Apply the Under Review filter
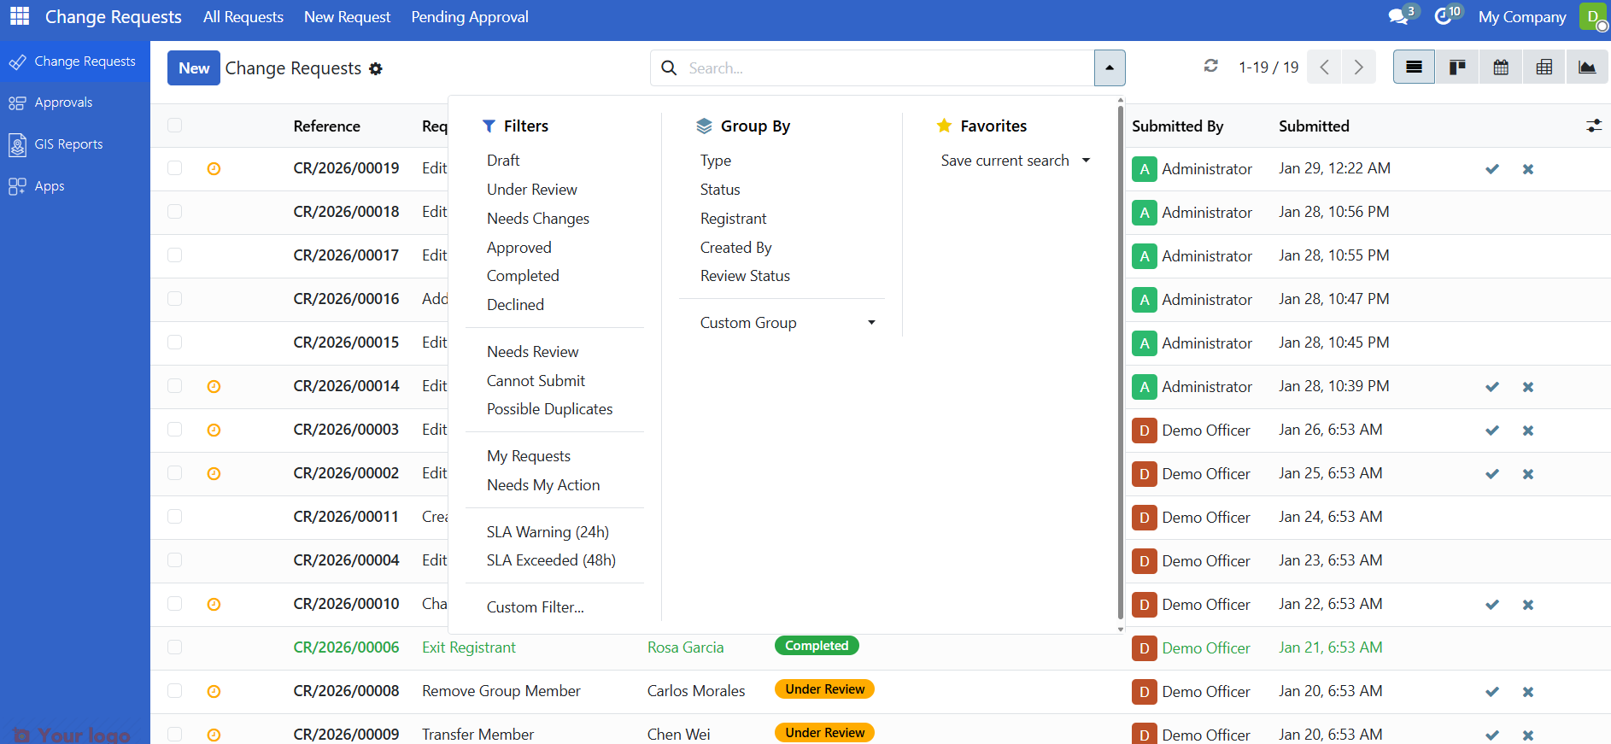This screenshot has height=744, width=1611. pos(531,190)
